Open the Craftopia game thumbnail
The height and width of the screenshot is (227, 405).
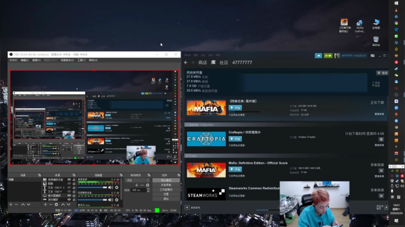206,139
